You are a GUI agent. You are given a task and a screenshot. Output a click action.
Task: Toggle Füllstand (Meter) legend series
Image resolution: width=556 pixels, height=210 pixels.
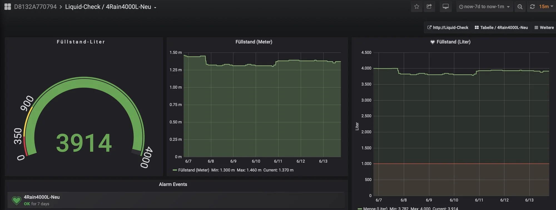[193, 170]
